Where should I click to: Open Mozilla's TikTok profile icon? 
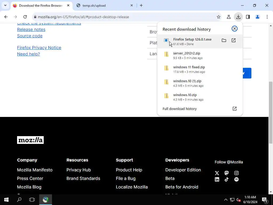coord(227,179)
